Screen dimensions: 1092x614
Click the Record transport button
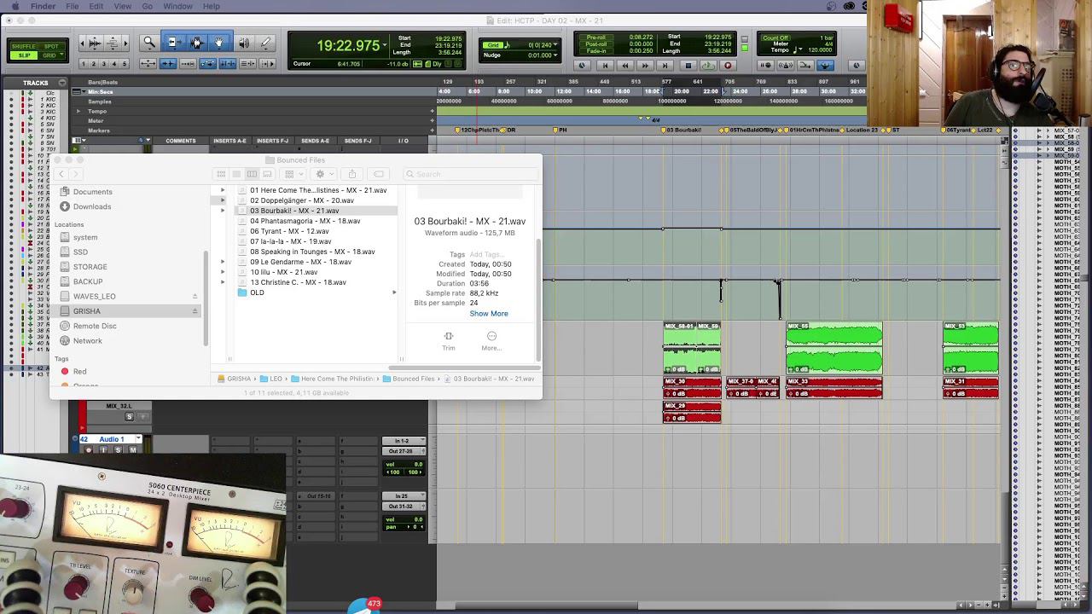728,65
